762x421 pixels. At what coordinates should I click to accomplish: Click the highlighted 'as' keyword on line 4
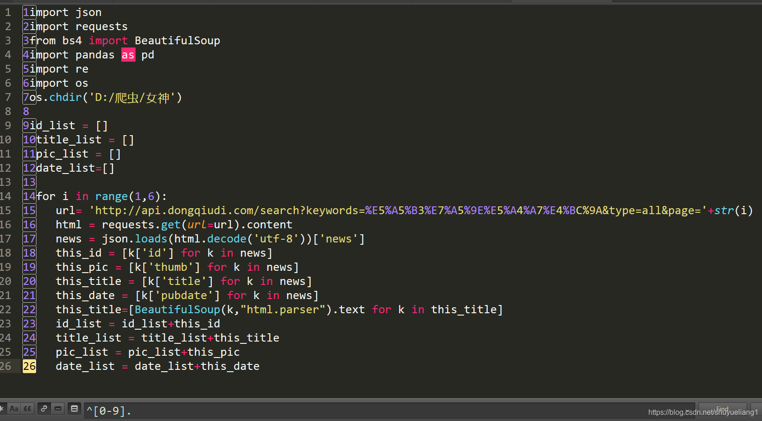(x=128, y=55)
